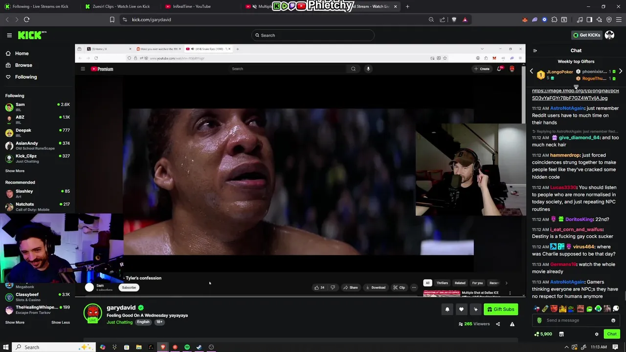Click AstroNotAgain username in 11:12 message
Screen dimensions: 626x352
point(567,108)
